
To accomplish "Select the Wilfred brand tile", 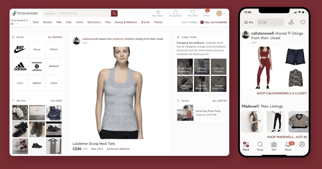I will tap(54, 49).
